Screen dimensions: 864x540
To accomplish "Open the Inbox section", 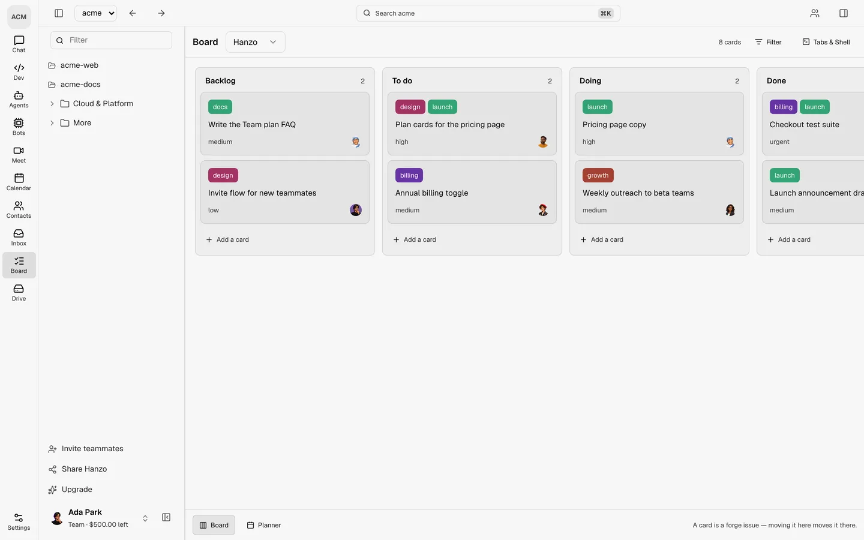I will point(19,237).
